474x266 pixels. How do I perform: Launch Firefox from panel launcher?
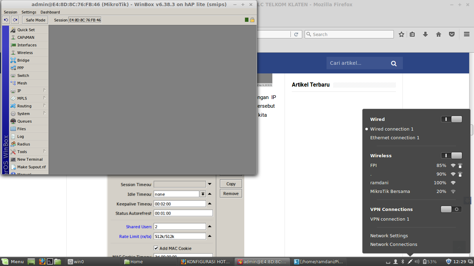(42, 261)
